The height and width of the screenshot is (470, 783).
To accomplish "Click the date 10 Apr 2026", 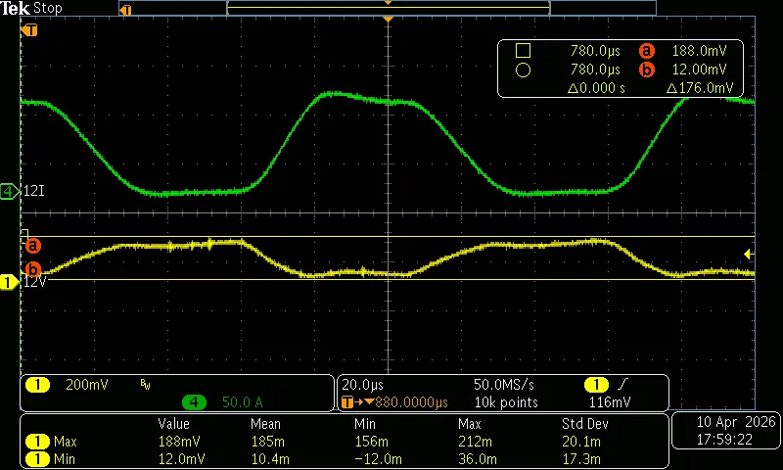I will [736, 422].
